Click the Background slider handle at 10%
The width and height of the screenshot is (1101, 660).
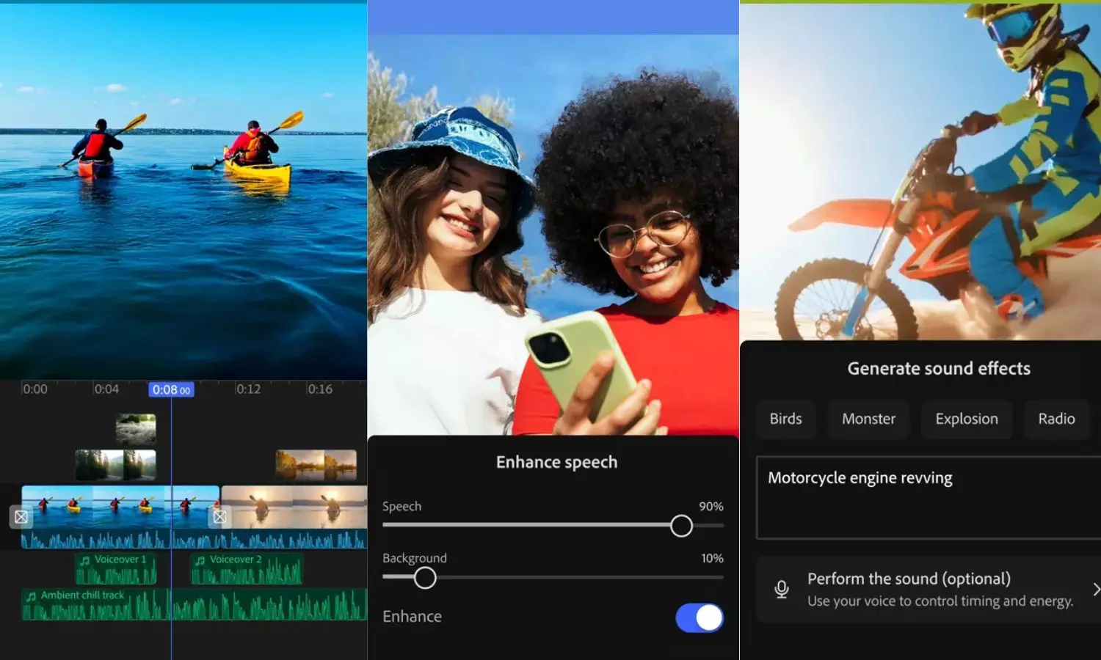pos(425,578)
